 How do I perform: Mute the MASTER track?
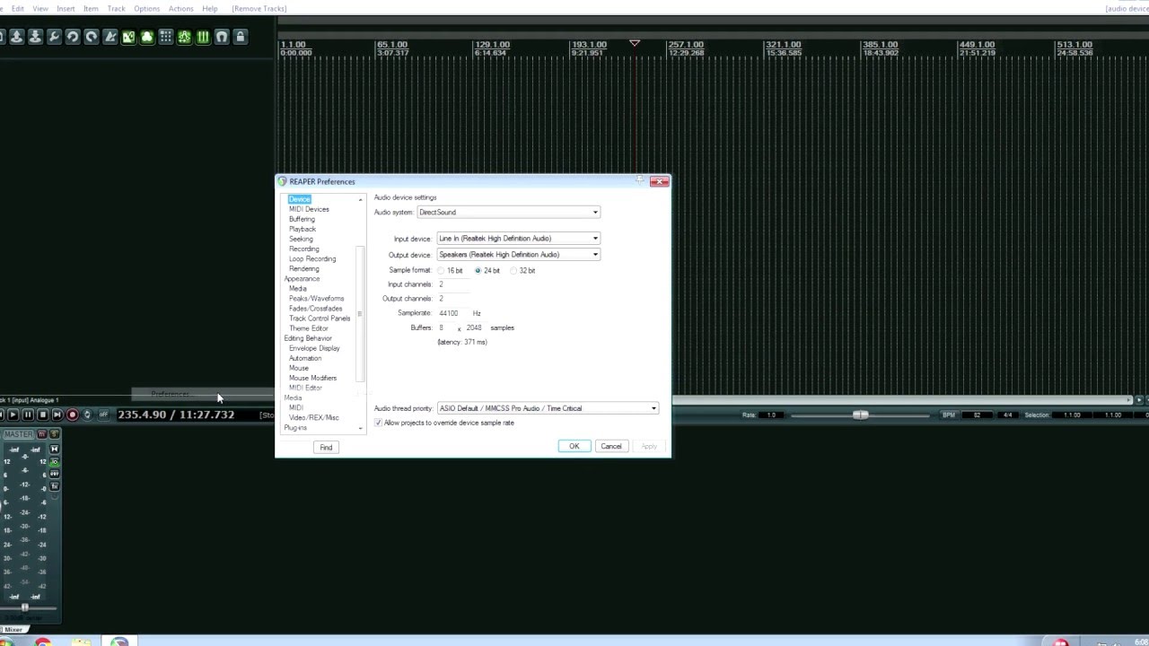click(x=41, y=434)
